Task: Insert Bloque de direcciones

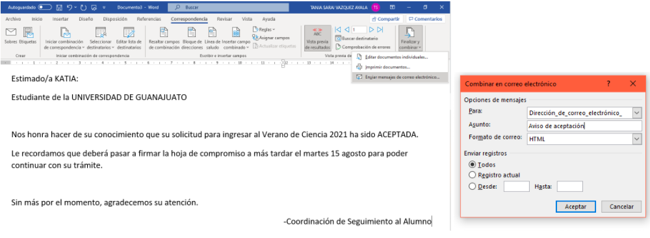Action: click(x=192, y=38)
